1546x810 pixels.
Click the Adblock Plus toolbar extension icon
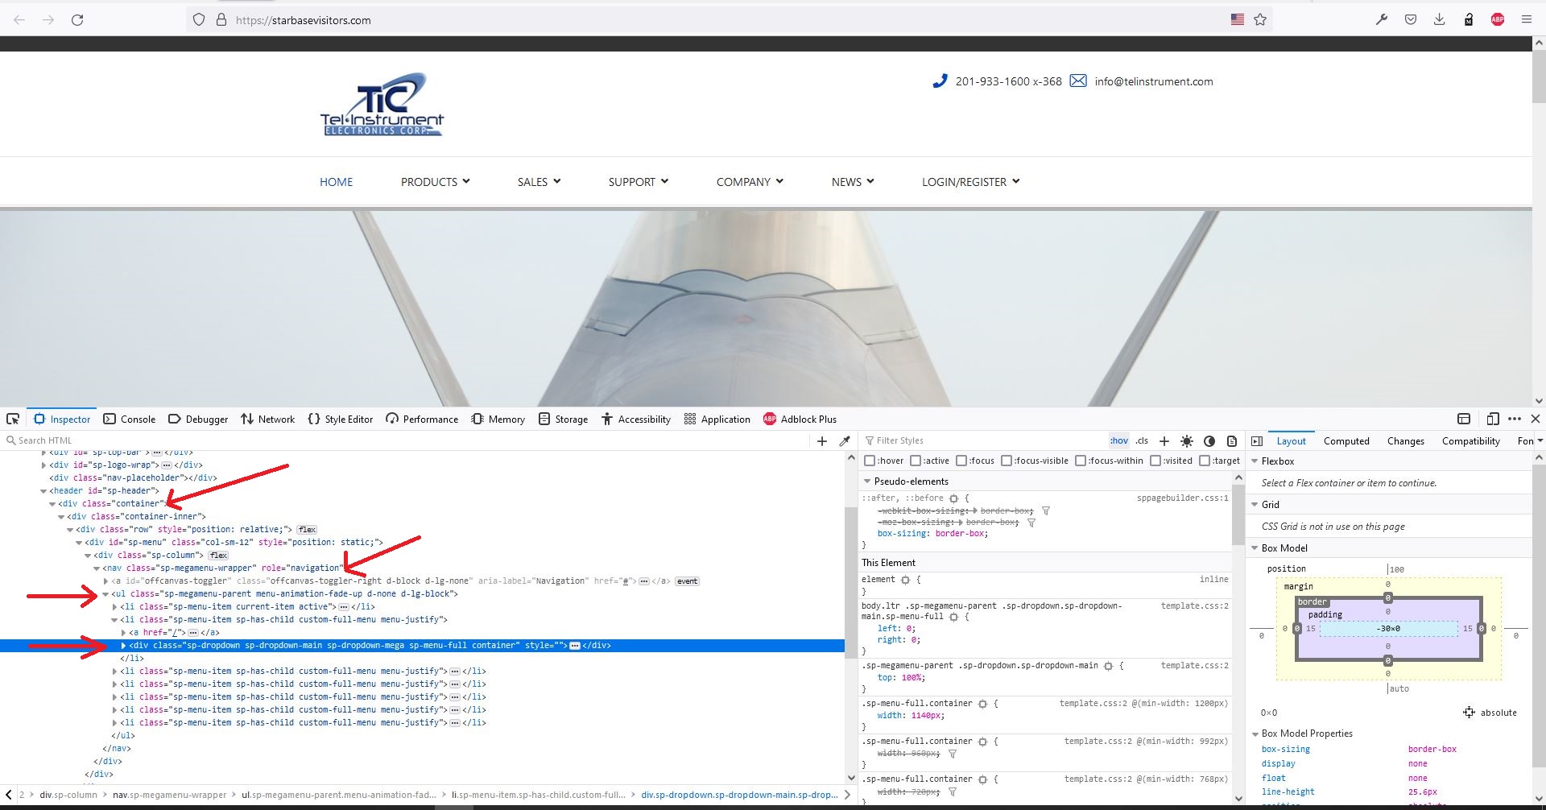(1497, 20)
